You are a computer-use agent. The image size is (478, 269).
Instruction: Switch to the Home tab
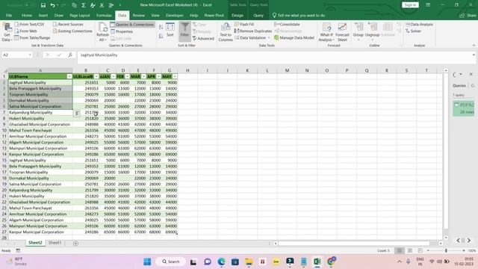[x=27, y=15]
